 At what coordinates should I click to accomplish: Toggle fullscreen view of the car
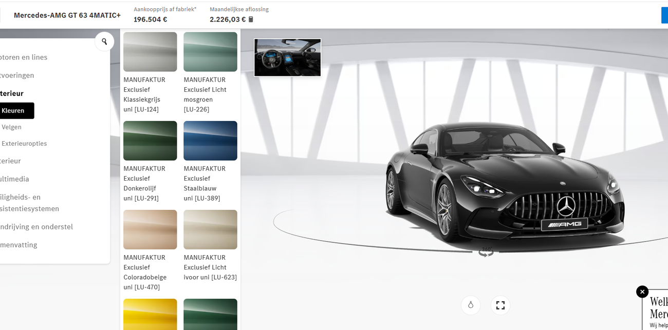pyautogui.click(x=500, y=305)
